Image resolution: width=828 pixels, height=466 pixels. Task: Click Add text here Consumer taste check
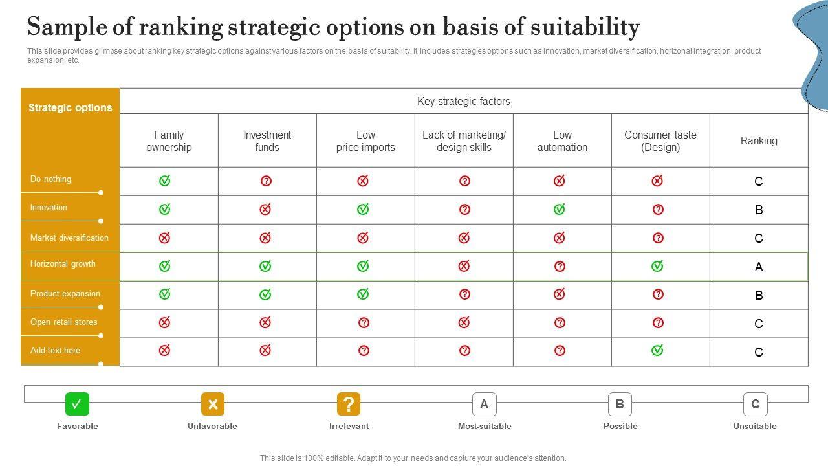657,350
